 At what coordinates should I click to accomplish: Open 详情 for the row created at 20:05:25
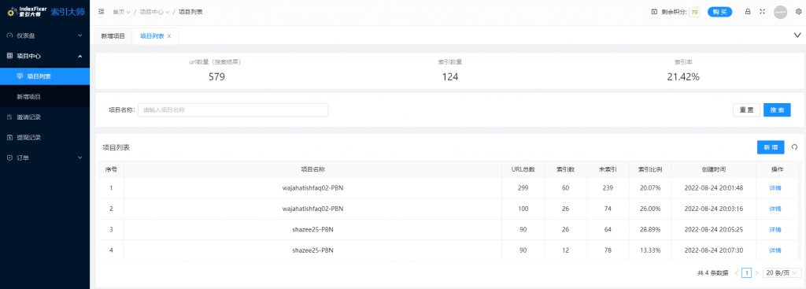[x=775, y=229]
